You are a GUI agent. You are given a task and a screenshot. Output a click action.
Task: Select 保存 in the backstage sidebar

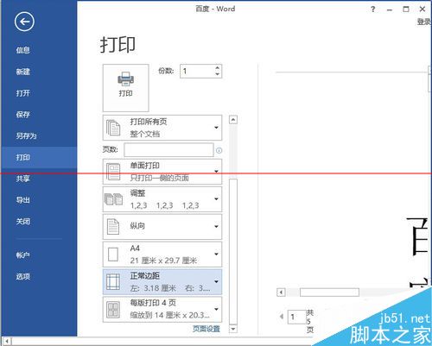click(x=23, y=115)
